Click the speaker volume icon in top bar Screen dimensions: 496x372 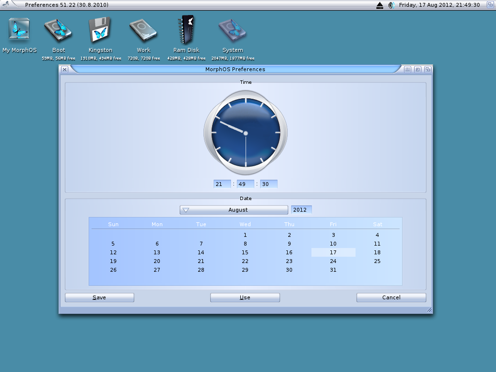391,5
